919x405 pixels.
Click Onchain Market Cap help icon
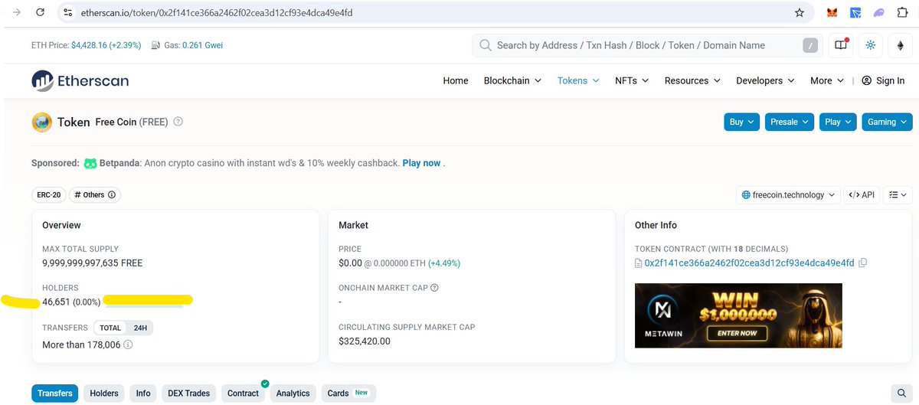point(434,288)
